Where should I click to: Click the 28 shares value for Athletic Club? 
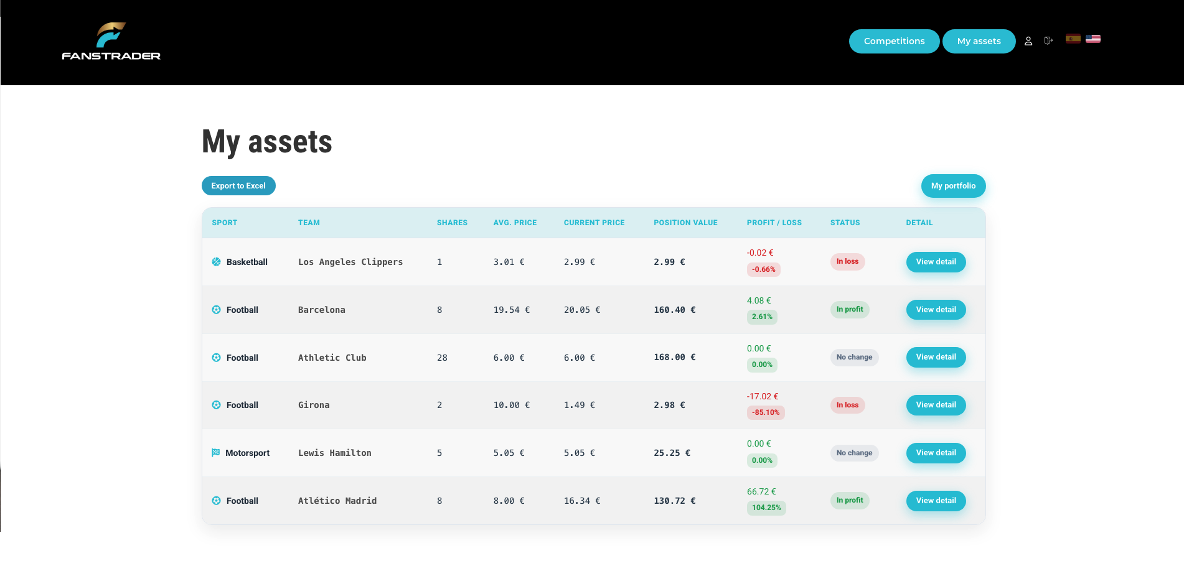(x=442, y=358)
